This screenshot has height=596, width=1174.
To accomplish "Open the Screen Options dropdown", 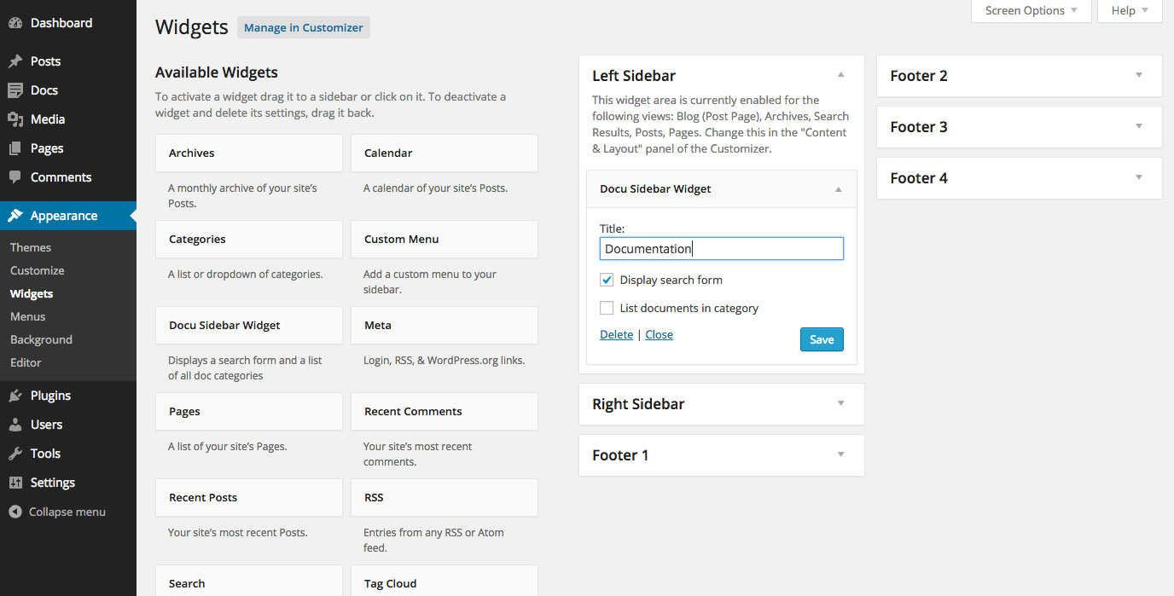I will pos(1031,11).
